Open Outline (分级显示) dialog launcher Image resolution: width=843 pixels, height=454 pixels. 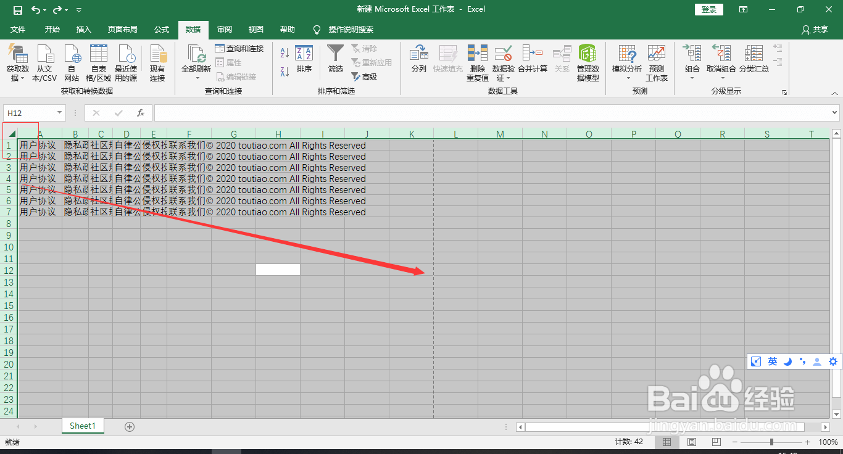pyautogui.click(x=784, y=93)
